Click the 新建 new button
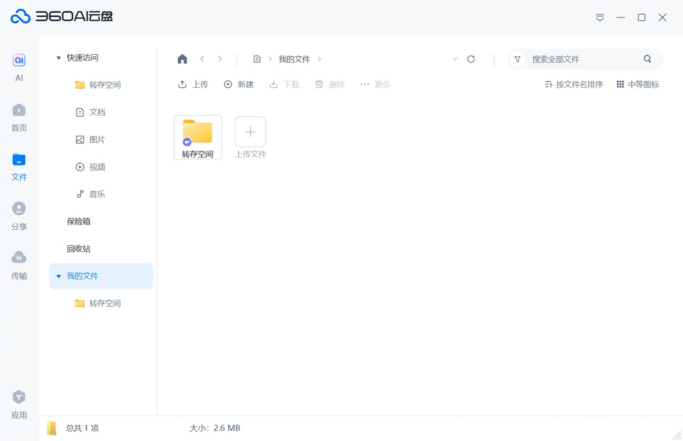 pos(238,84)
